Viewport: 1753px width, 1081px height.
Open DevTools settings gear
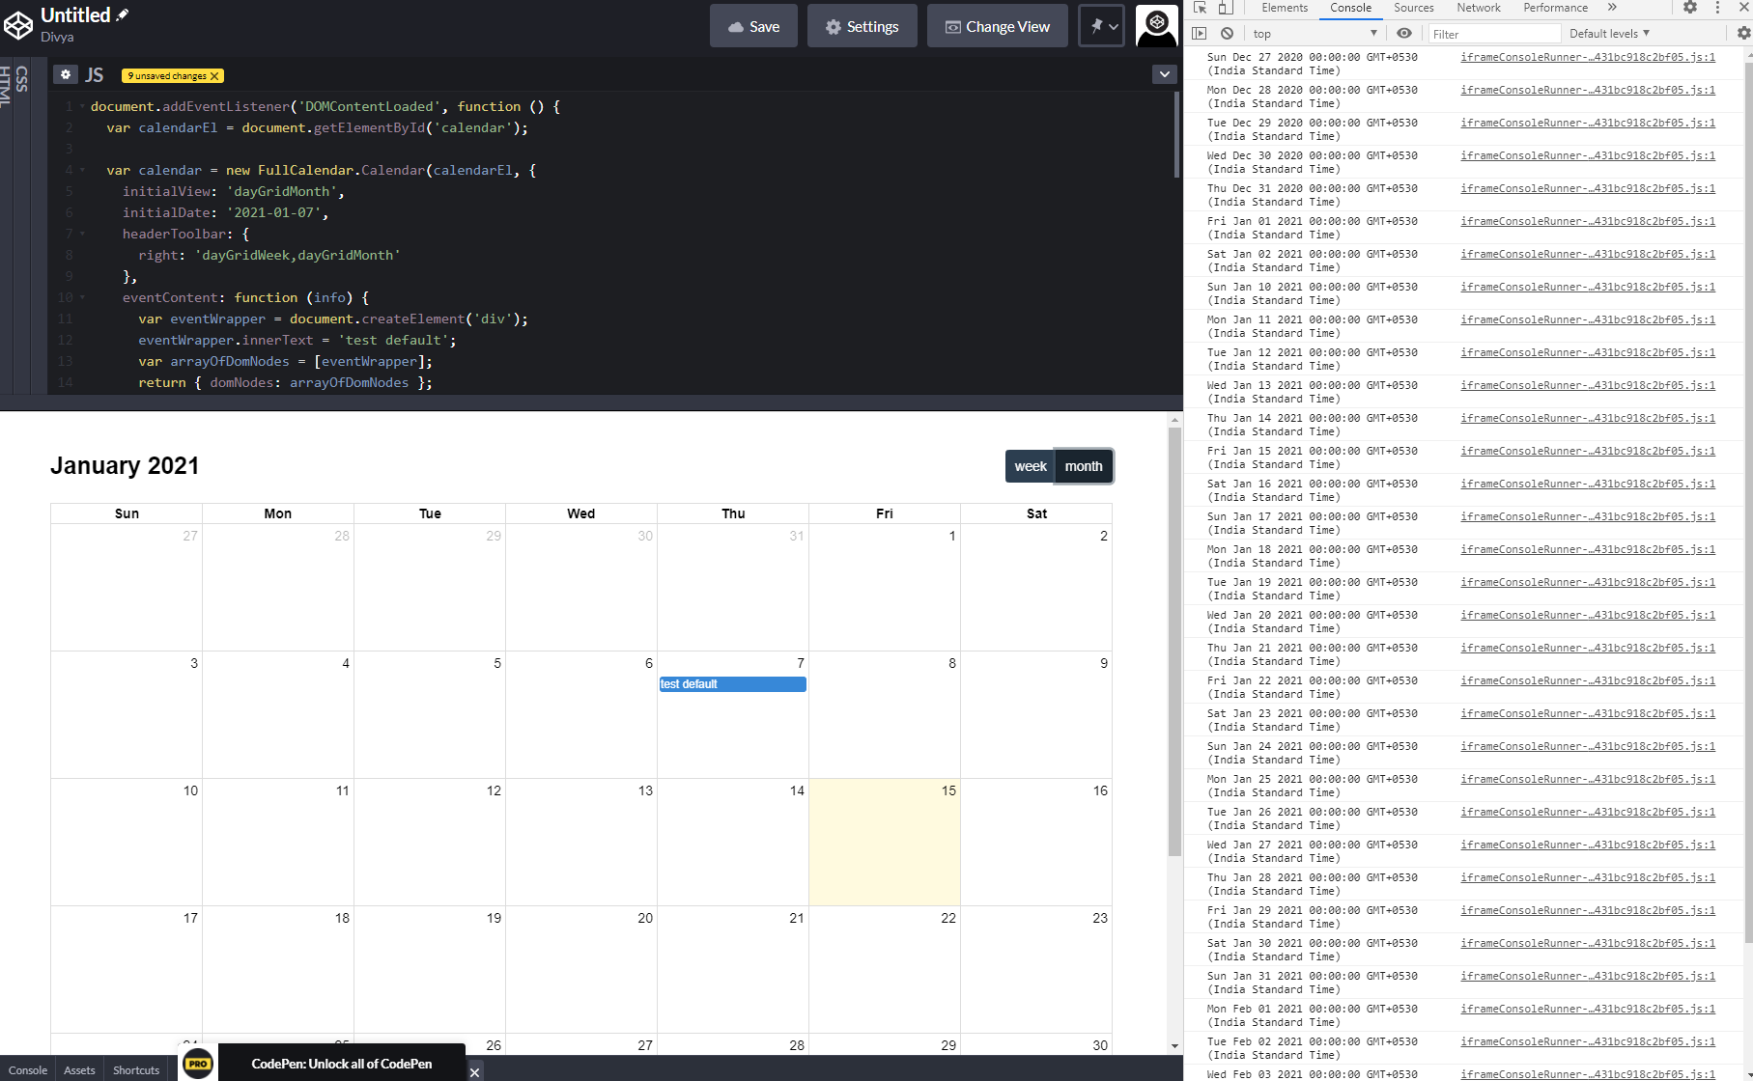pyautogui.click(x=1690, y=8)
